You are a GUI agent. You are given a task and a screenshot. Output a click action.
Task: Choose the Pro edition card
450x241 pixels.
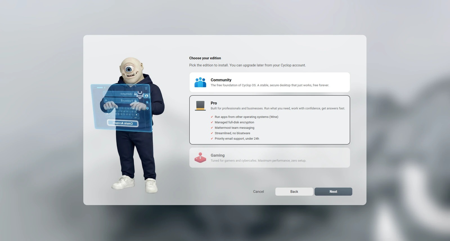269,120
